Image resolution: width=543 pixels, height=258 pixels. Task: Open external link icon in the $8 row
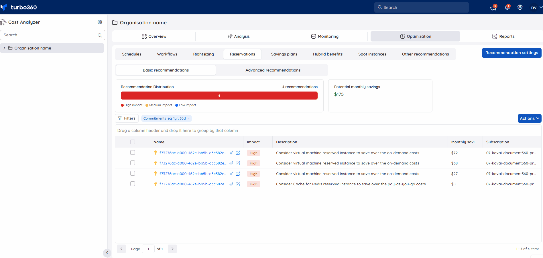pos(238,184)
